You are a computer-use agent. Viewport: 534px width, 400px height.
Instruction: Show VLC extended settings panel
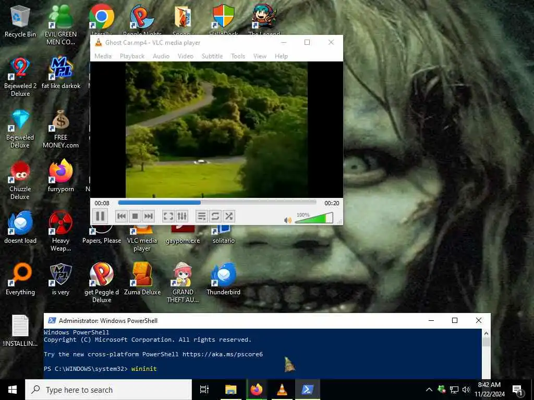(182, 216)
